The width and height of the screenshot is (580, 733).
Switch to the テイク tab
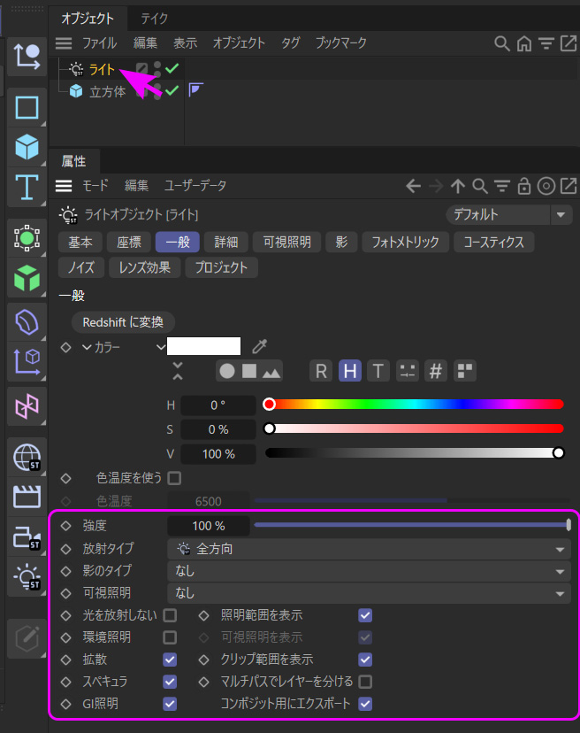155,18
